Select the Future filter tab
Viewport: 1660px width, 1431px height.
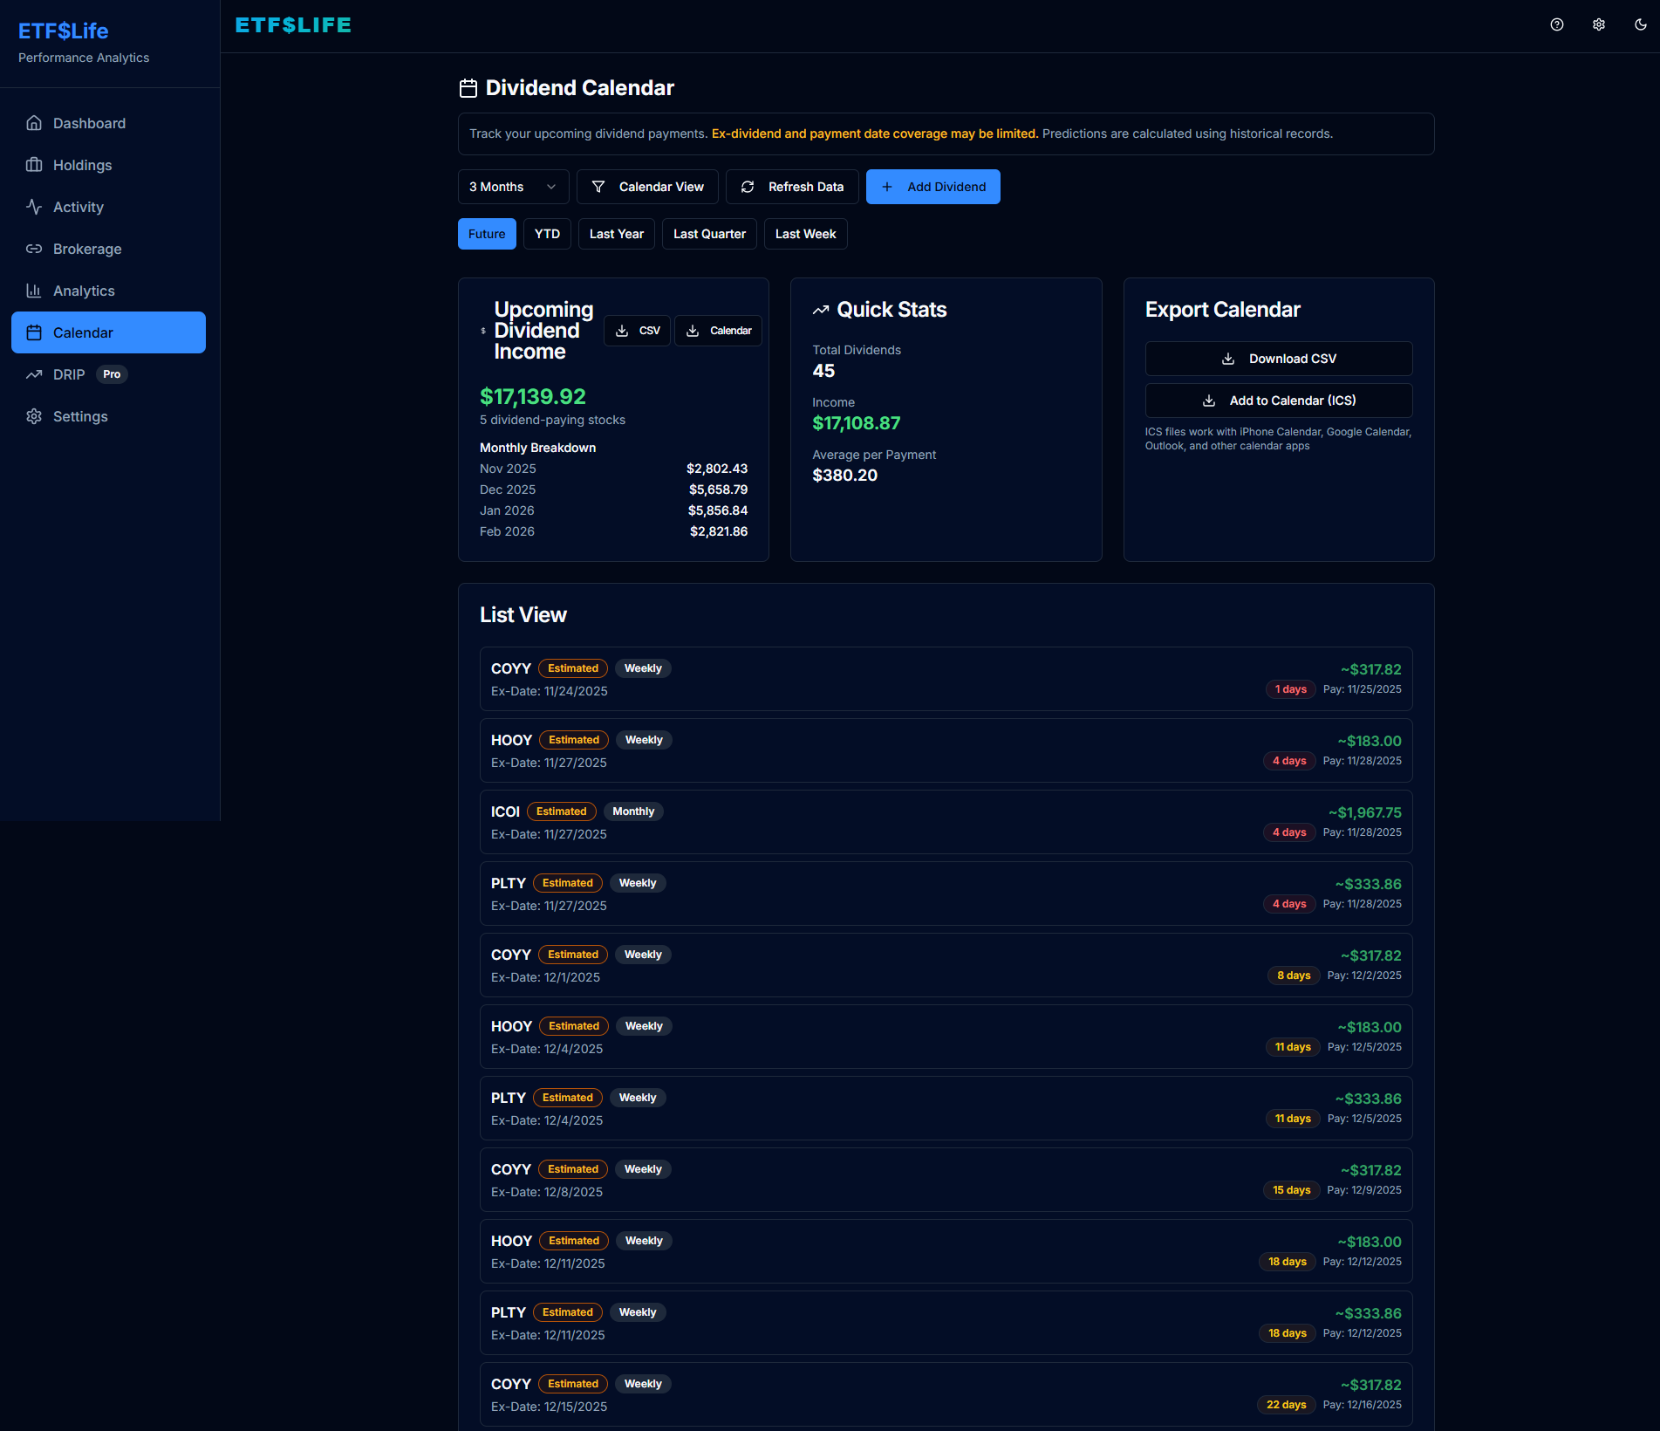point(487,234)
